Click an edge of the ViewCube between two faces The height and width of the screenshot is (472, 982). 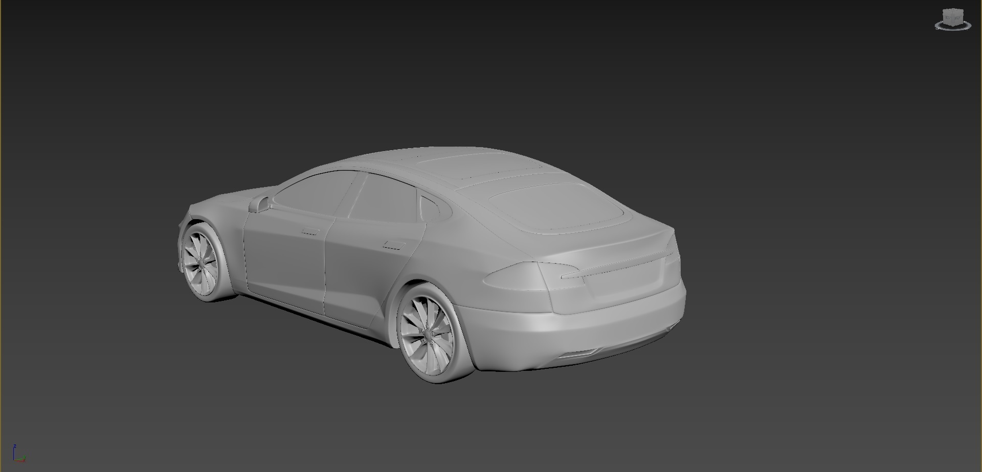(x=952, y=18)
